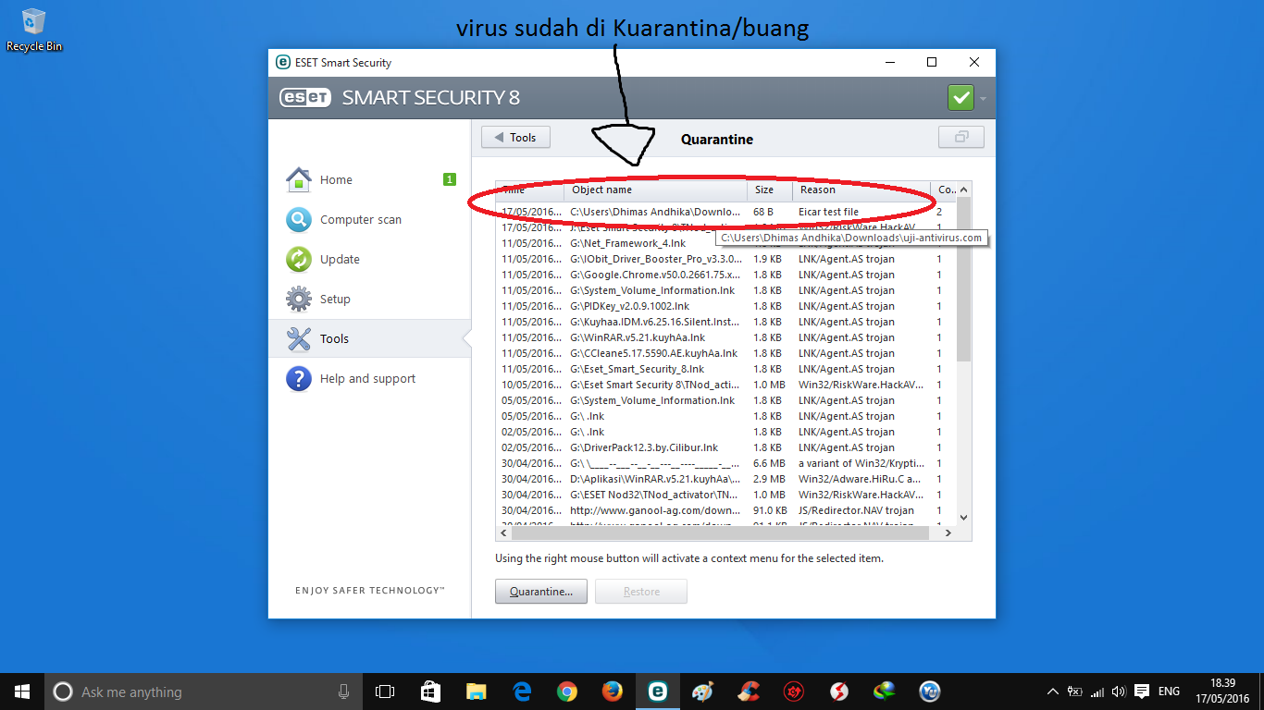
Task: Open the Recycle Bin desktop icon
Action: (34, 30)
